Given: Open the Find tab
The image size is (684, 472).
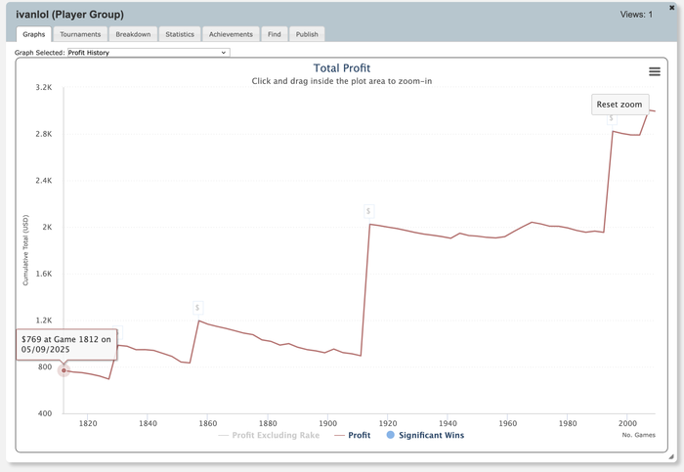Looking at the screenshot, I should tap(275, 34).
